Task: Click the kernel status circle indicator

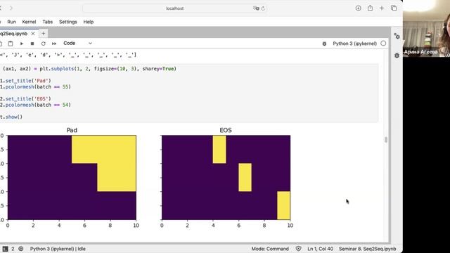Action: click(383, 44)
